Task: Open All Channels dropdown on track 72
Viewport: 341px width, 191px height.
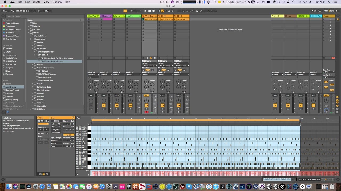Action: coord(149,66)
